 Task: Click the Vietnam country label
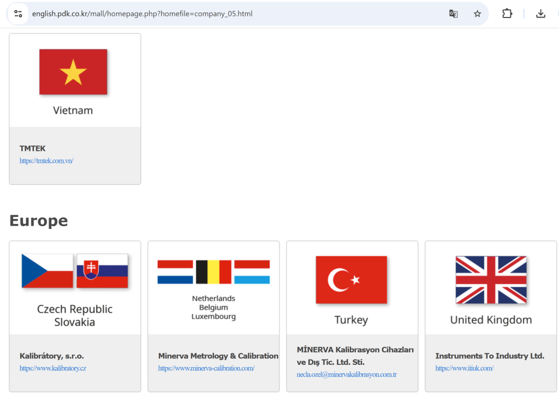click(73, 110)
